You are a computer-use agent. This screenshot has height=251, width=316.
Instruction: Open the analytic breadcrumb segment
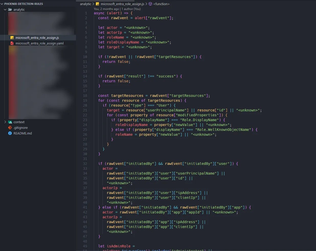(85, 4)
